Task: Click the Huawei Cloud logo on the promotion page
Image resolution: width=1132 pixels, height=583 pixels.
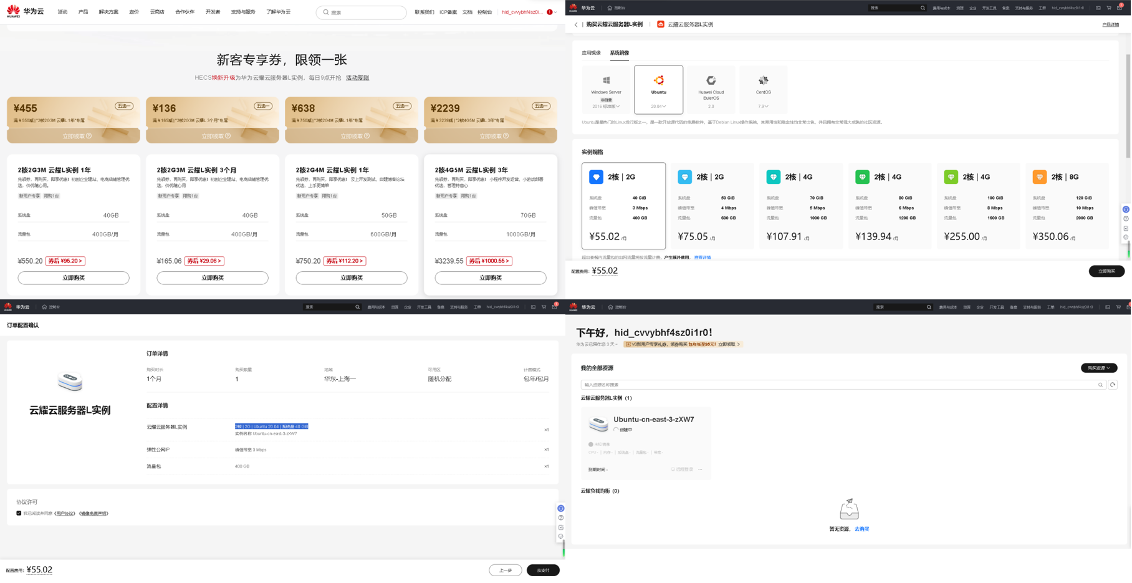Action: [x=25, y=11]
